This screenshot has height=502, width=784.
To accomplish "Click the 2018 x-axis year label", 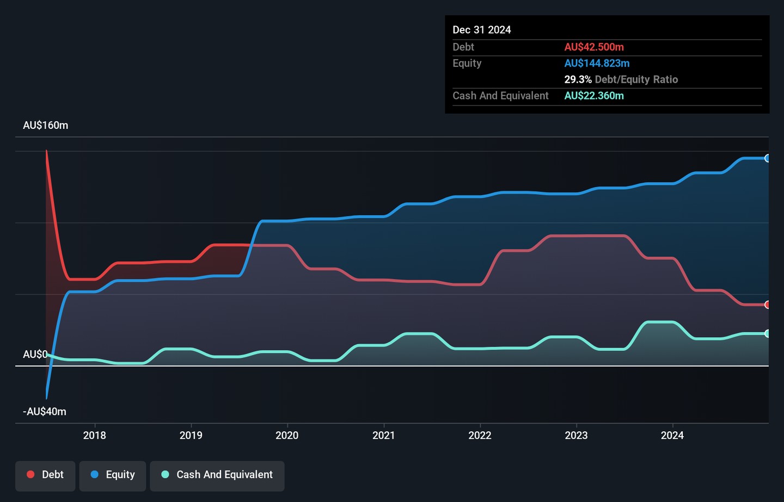I will (95, 435).
